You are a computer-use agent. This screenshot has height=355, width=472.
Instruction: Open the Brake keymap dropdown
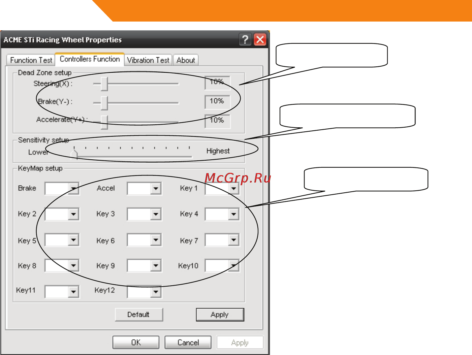(x=73, y=188)
